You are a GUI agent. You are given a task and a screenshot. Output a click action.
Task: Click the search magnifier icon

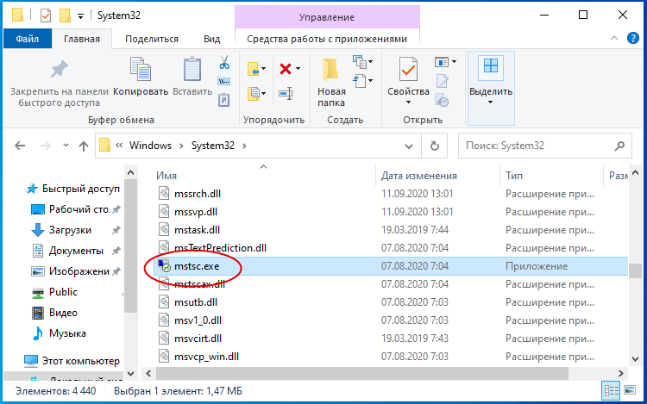(619, 146)
